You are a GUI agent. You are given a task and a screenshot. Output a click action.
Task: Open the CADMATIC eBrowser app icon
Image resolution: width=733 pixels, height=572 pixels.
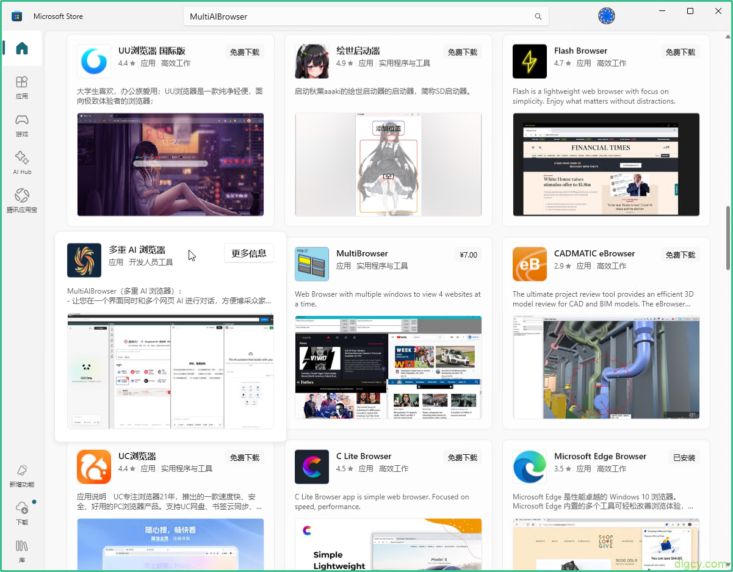[530, 264]
